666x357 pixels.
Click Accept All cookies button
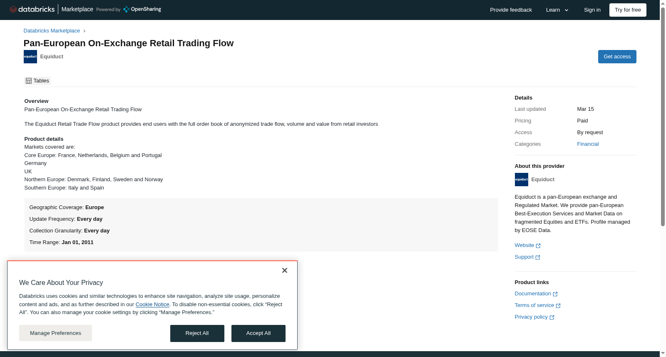[258, 333]
